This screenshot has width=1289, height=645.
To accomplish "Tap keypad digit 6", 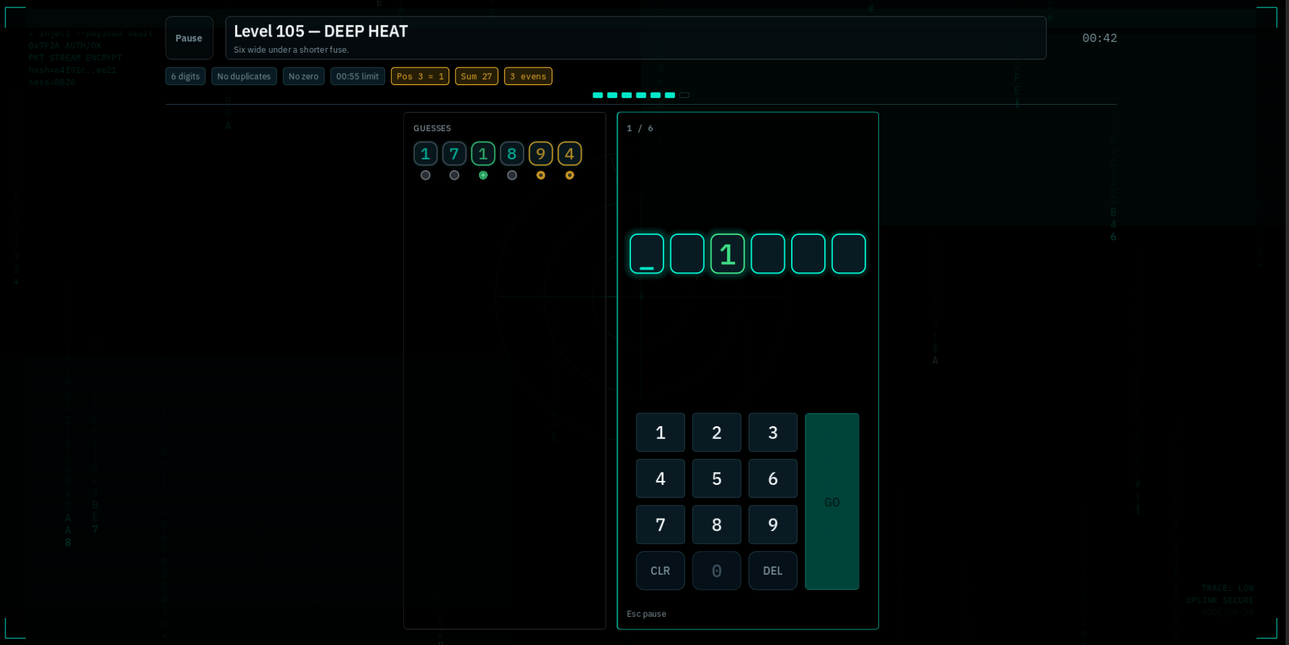I will 773,479.
